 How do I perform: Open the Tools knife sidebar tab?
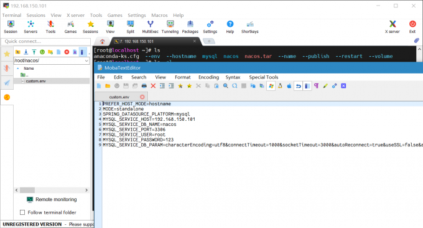(x=7, y=68)
